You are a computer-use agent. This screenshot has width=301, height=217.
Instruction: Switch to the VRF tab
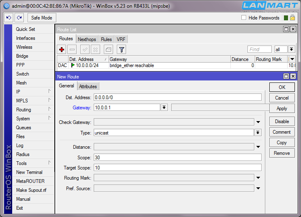coord(121,39)
